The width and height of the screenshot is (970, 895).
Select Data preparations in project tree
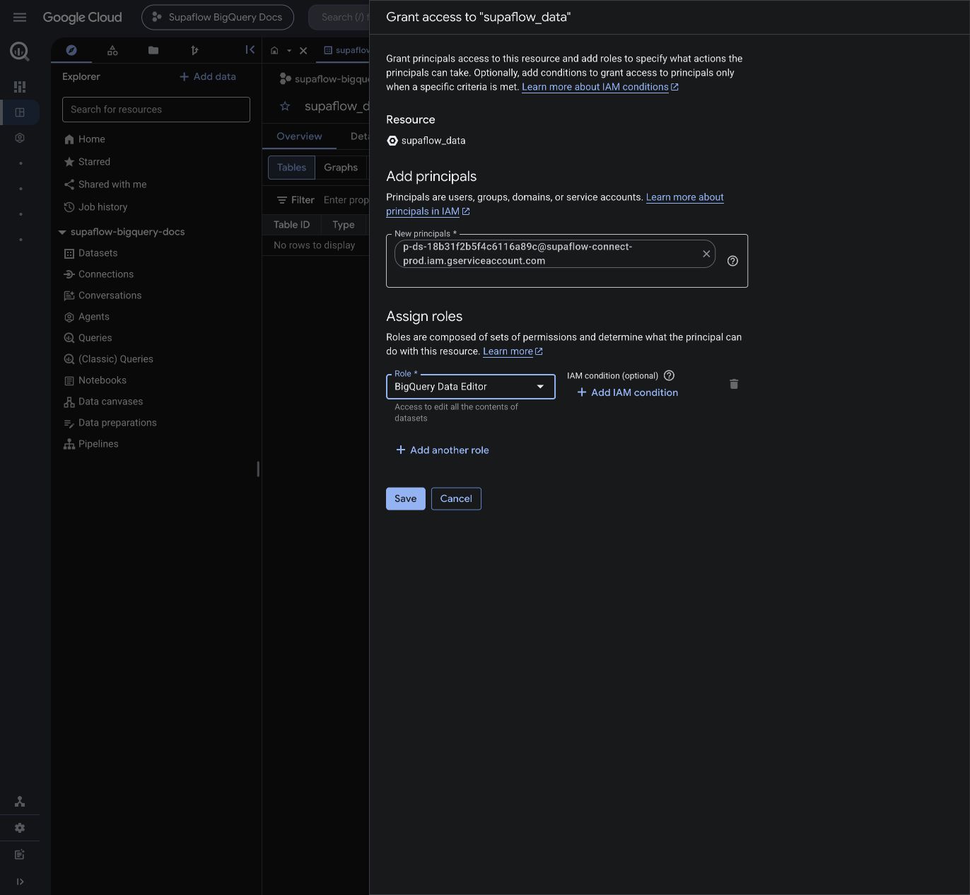coord(110,423)
